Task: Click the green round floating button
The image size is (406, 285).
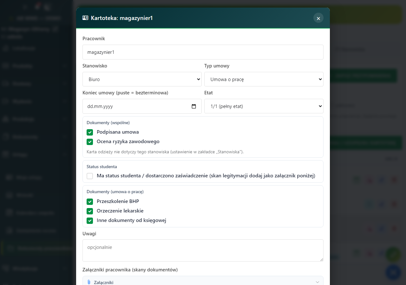Action: click(x=393, y=255)
